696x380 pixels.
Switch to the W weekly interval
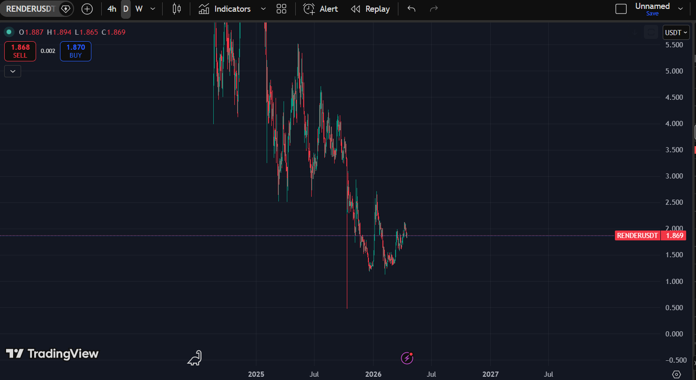(x=139, y=9)
